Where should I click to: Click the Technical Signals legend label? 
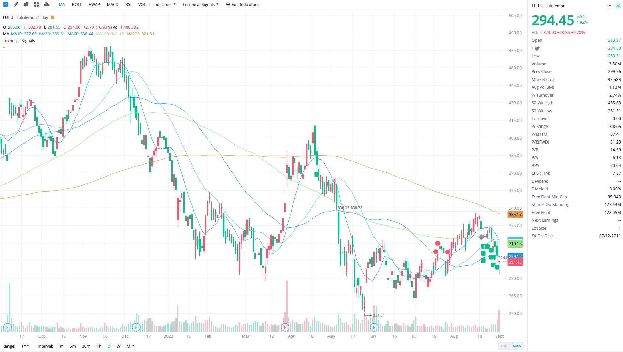pyautogui.click(x=19, y=40)
